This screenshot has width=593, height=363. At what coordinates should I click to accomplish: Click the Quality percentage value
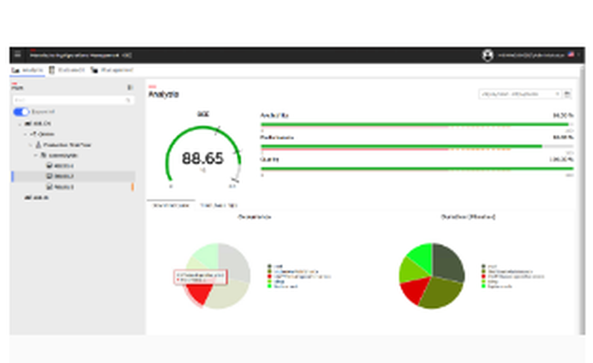[562, 160]
